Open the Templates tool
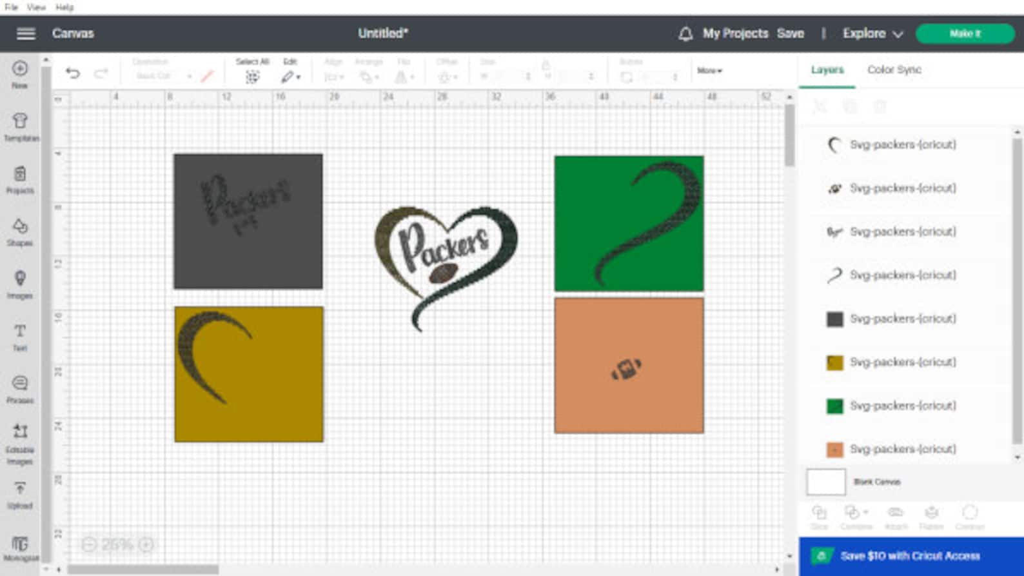This screenshot has width=1024, height=576. pos(21,127)
